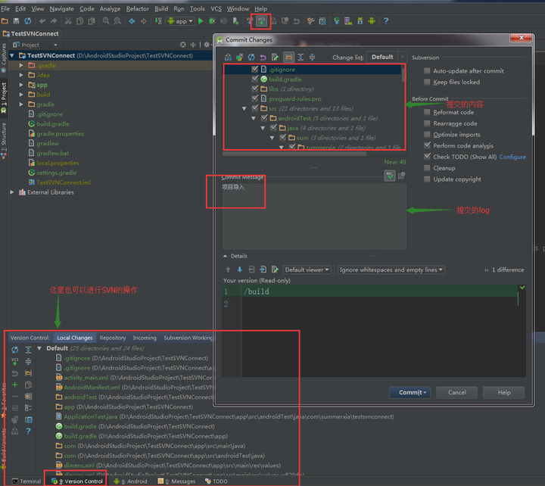
Task: Click the Debug app bug icon
Action: (212, 21)
